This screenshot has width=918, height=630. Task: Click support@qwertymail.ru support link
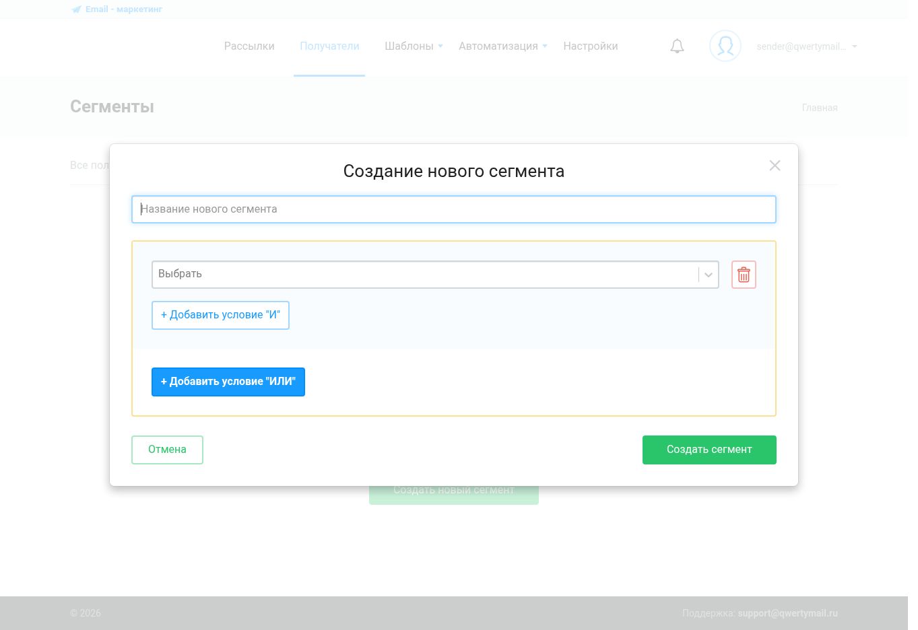[x=788, y=613]
